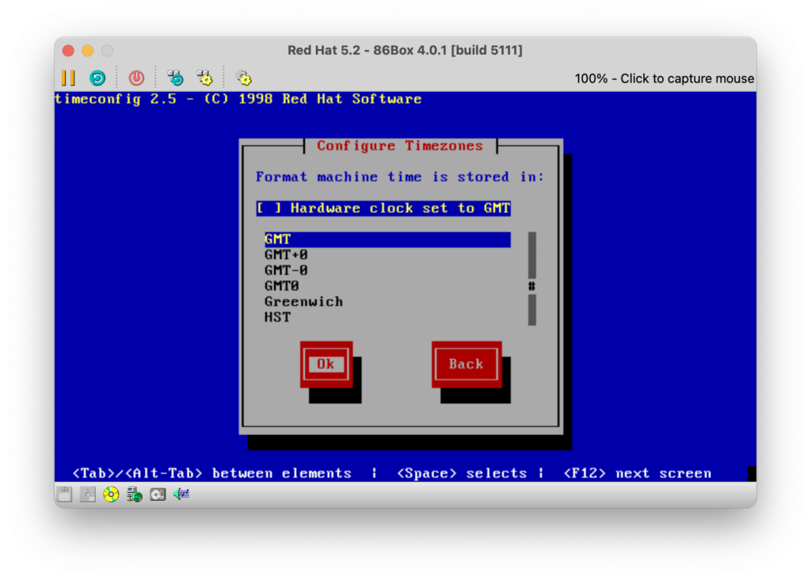
Task: Toggle Hardware clock set to GMT checkbox
Action: click(x=383, y=208)
